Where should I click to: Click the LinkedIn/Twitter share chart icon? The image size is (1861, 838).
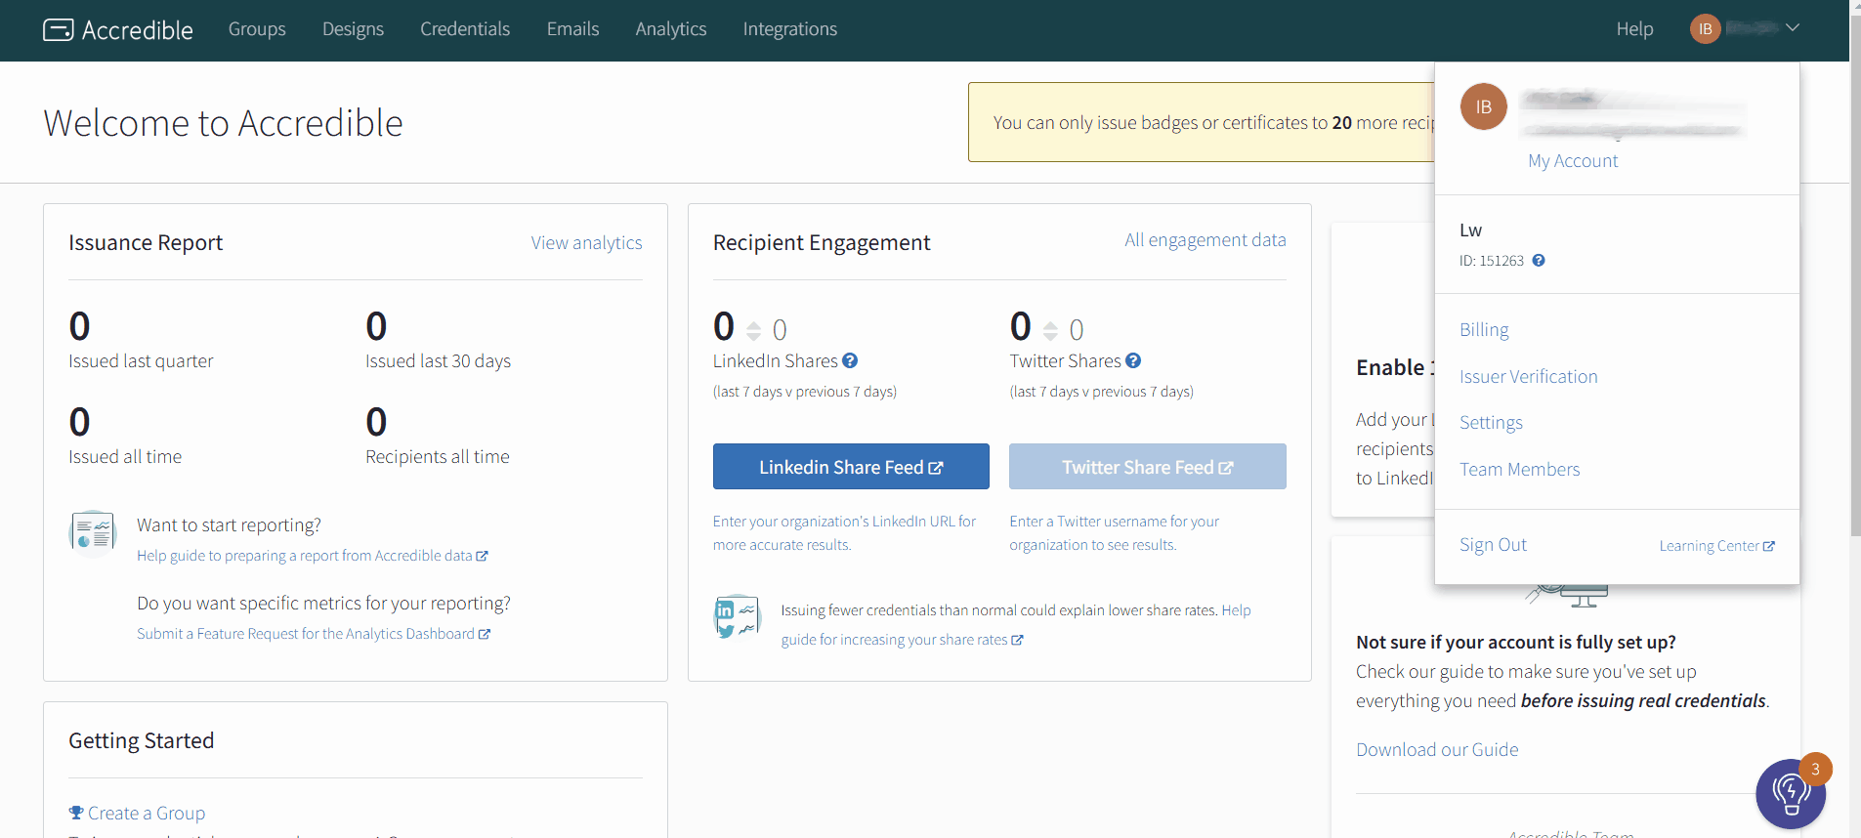coord(737,617)
